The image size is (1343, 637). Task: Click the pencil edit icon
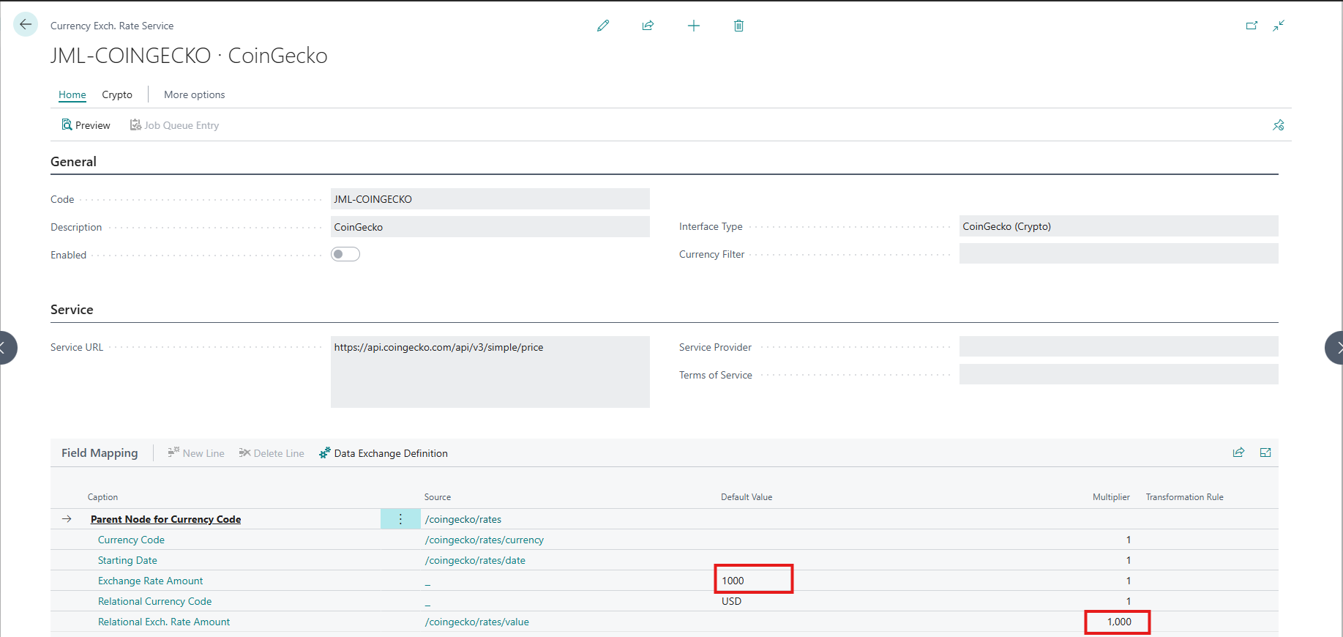tap(603, 26)
